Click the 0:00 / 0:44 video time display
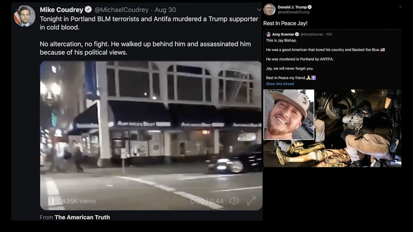This screenshot has height=232, width=413. coord(207,201)
